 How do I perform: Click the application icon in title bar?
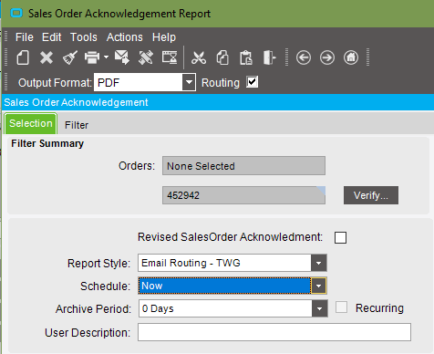tap(16, 14)
